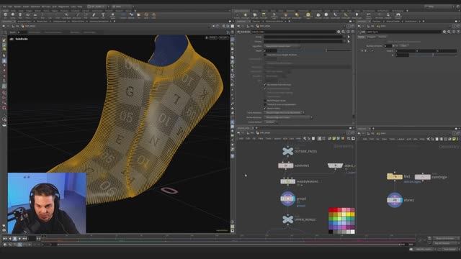Click search icon in Subdivide parameter header
461x259 pixels.
[x=344, y=32]
